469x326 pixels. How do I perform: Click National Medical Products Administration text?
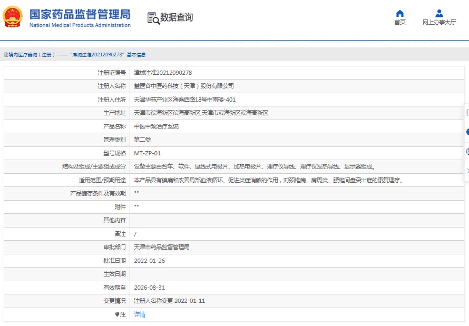80,25
